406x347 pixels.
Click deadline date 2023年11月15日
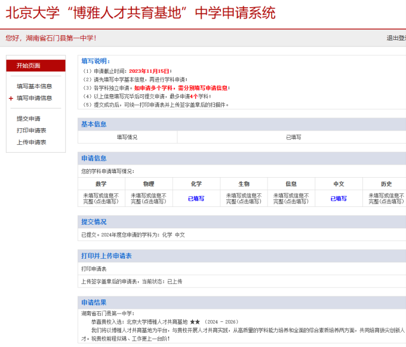(x=149, y=72)
